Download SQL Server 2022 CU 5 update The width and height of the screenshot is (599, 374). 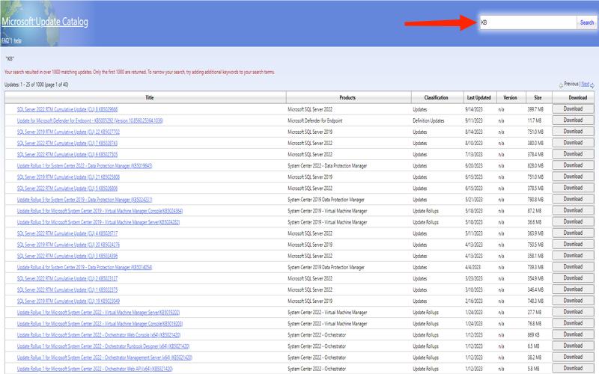pos(573,188)
